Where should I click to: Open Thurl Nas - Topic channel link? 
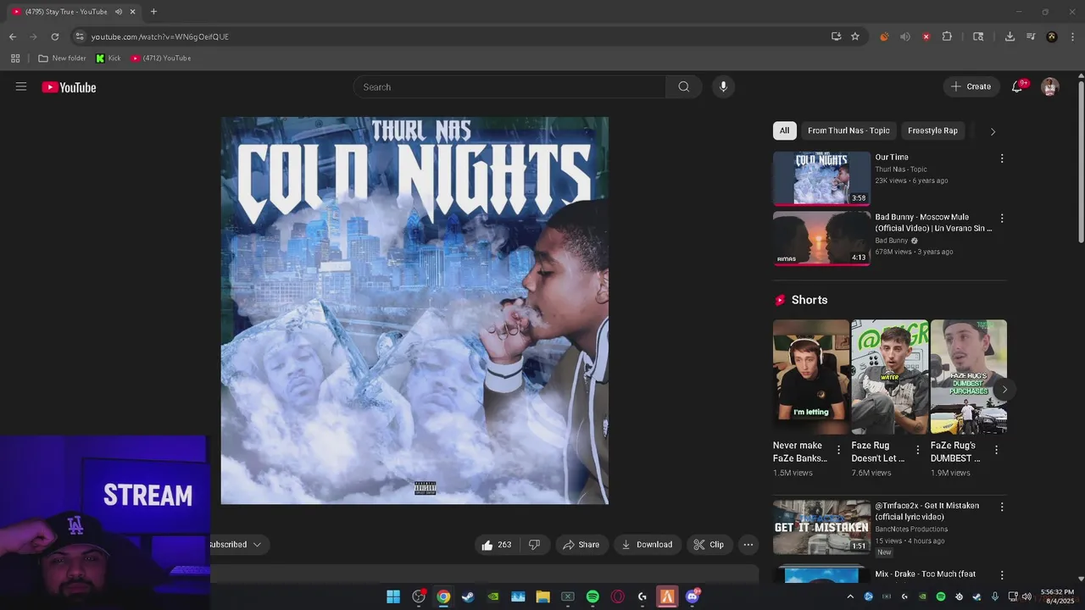tap(901, 169)
